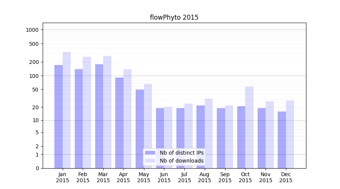This screenshot has width=340, height=189.
Task: Click the chart title flowPhyto 2015
Action: coord(174,17)
